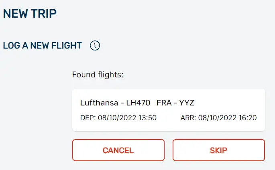Viewport: 275px width, 170px height.
Task: Click the dash between FRA and YYZ
Action: point(175,103)
